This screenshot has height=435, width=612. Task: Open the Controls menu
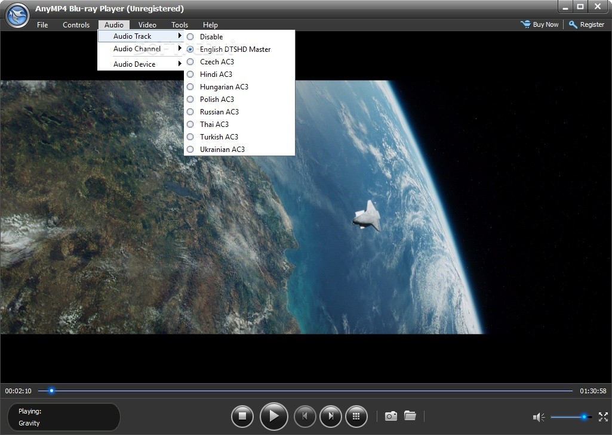point(76,25)
